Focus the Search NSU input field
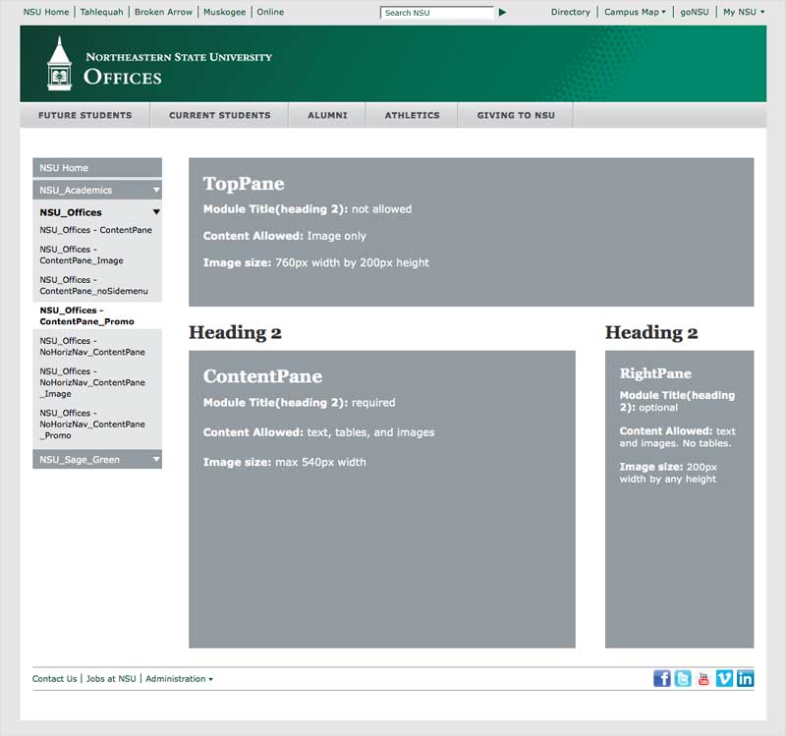 [x=437, y=13]
